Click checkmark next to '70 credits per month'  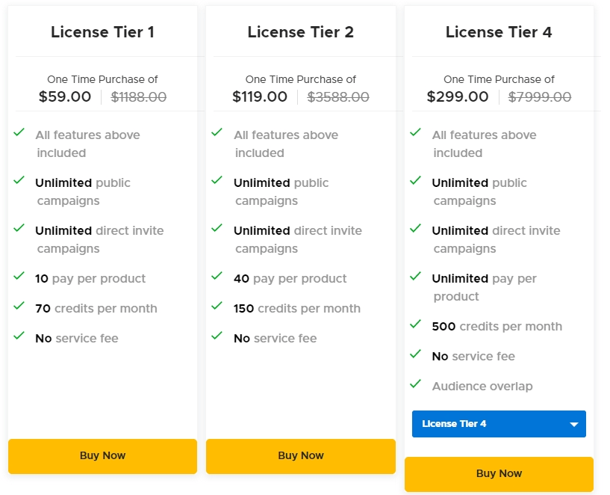coord(19,306)
